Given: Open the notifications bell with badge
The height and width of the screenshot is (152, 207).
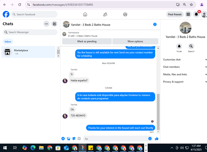Looking at the screenshot, I should pos(196,14).
